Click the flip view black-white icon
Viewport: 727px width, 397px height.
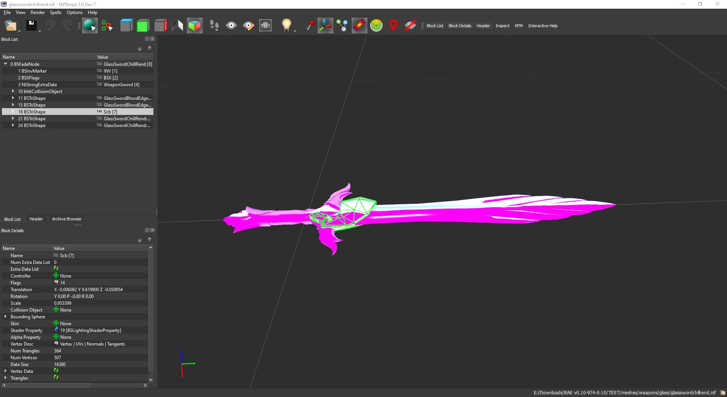pyautogui.click(x=178, y=26)
